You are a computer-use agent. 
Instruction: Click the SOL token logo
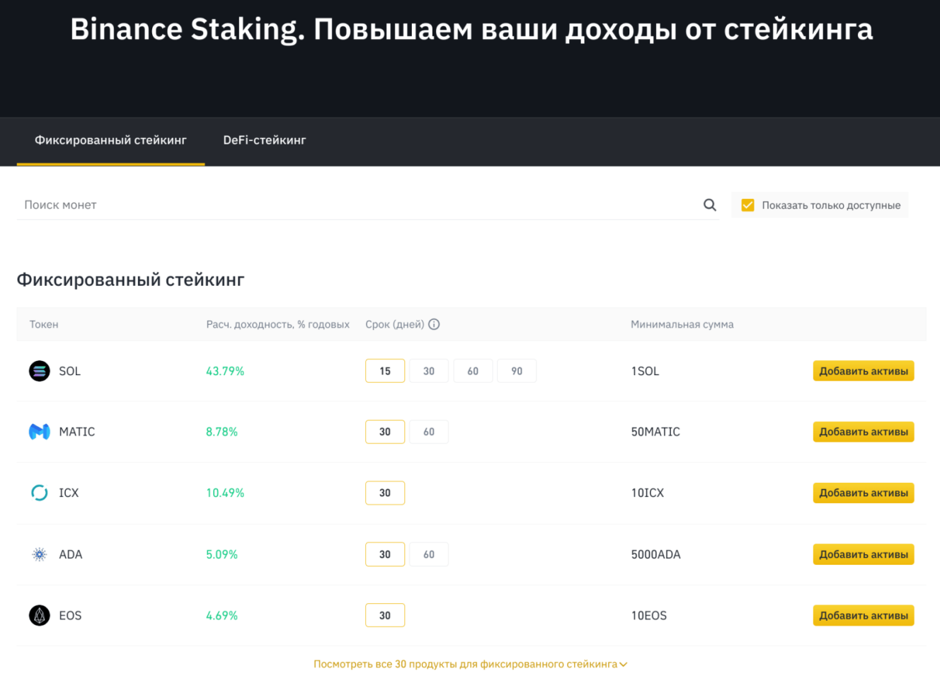pos(39,370)
